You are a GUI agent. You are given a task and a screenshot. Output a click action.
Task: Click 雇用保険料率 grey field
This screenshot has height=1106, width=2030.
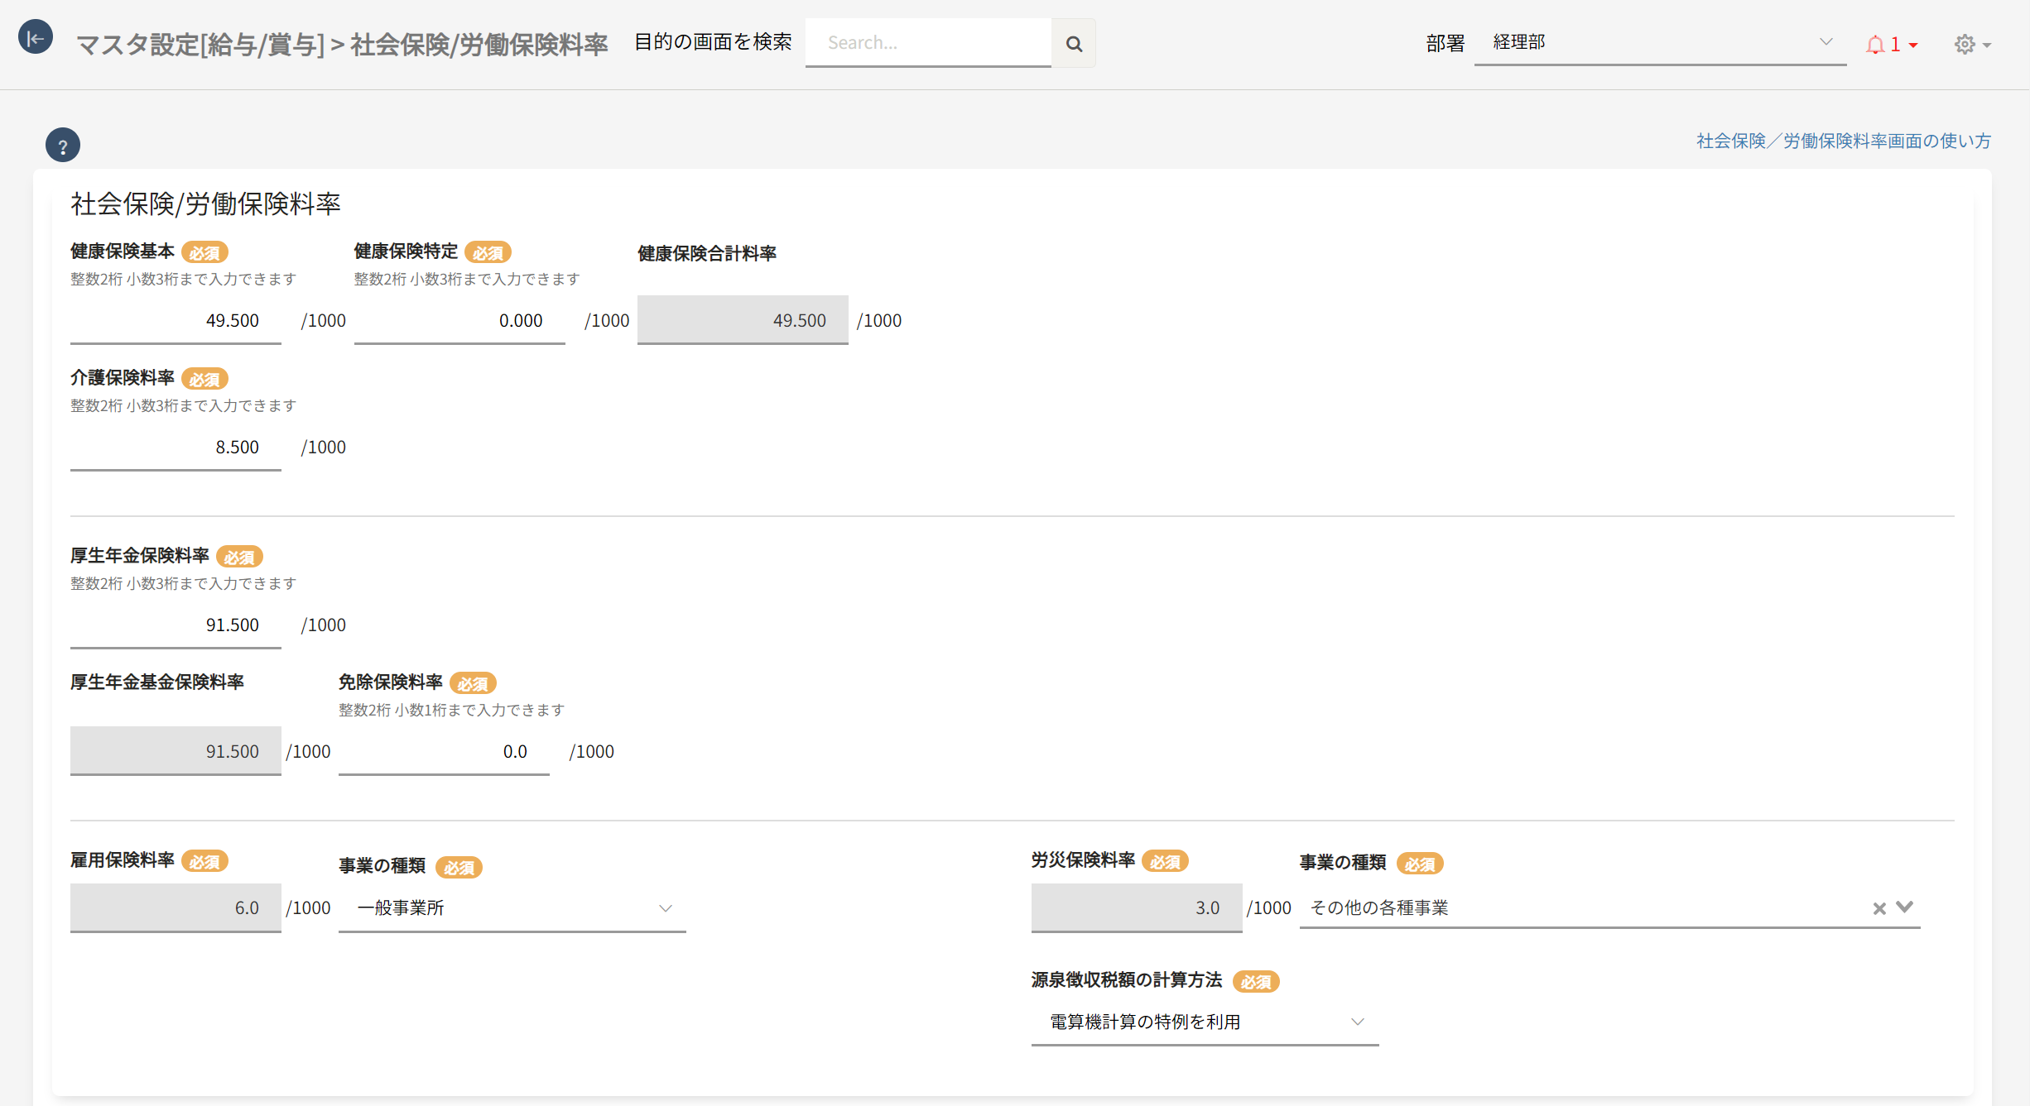(x=176, y=908)
